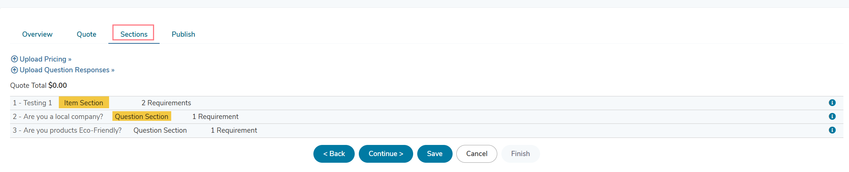Click the Upload Pricing arrow icon
This screenshot has height=172, width=849.
tap(15, 59)
